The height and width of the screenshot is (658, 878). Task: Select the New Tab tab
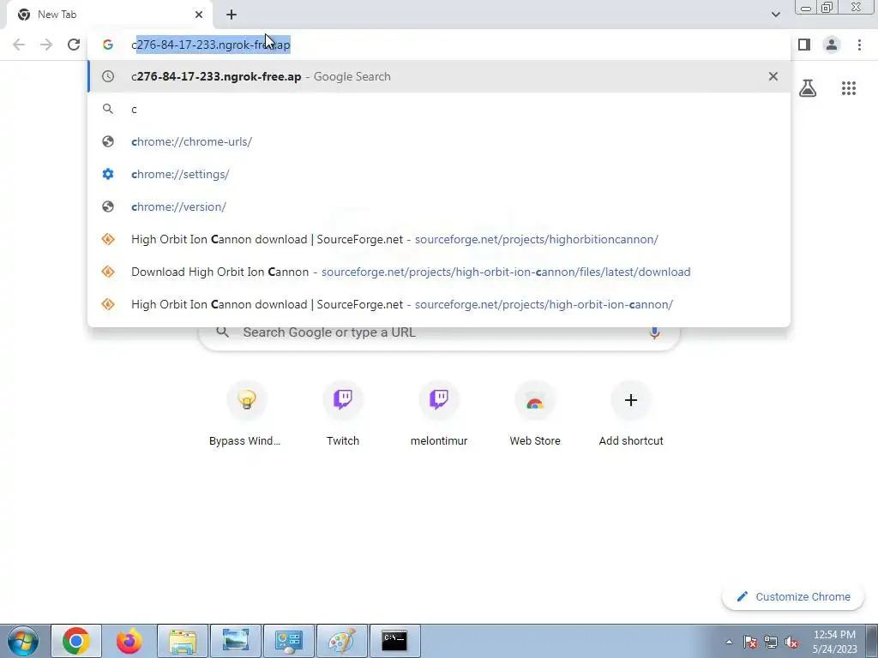point(109,15)
